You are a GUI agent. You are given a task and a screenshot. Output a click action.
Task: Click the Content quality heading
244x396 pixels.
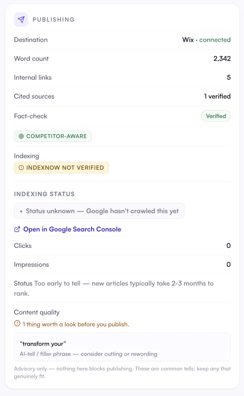pos(37,312)
